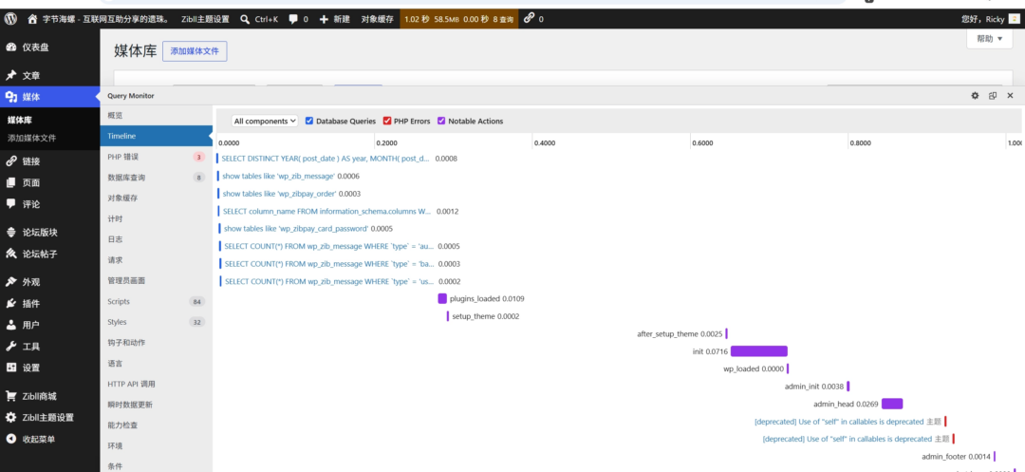Open Scripts panel
This screenshot has height=472, width=1025.
tap(157, 301)
